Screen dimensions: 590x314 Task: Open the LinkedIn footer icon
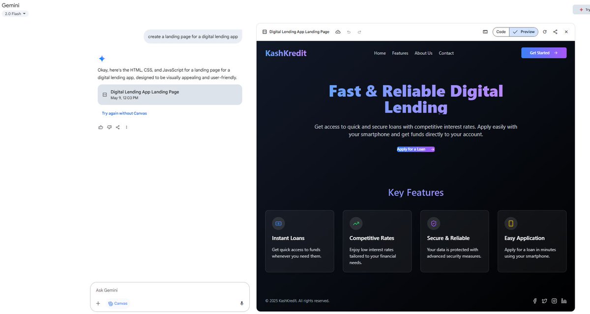click(564, 301)
